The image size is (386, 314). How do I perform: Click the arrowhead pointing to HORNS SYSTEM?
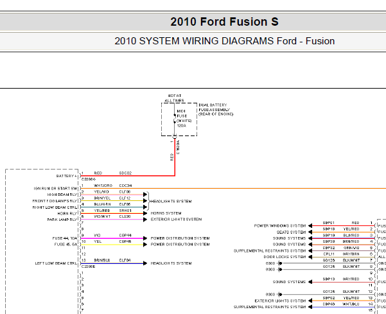[145, 213]
